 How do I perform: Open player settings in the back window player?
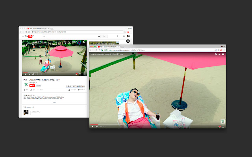[x=76, y=74]
